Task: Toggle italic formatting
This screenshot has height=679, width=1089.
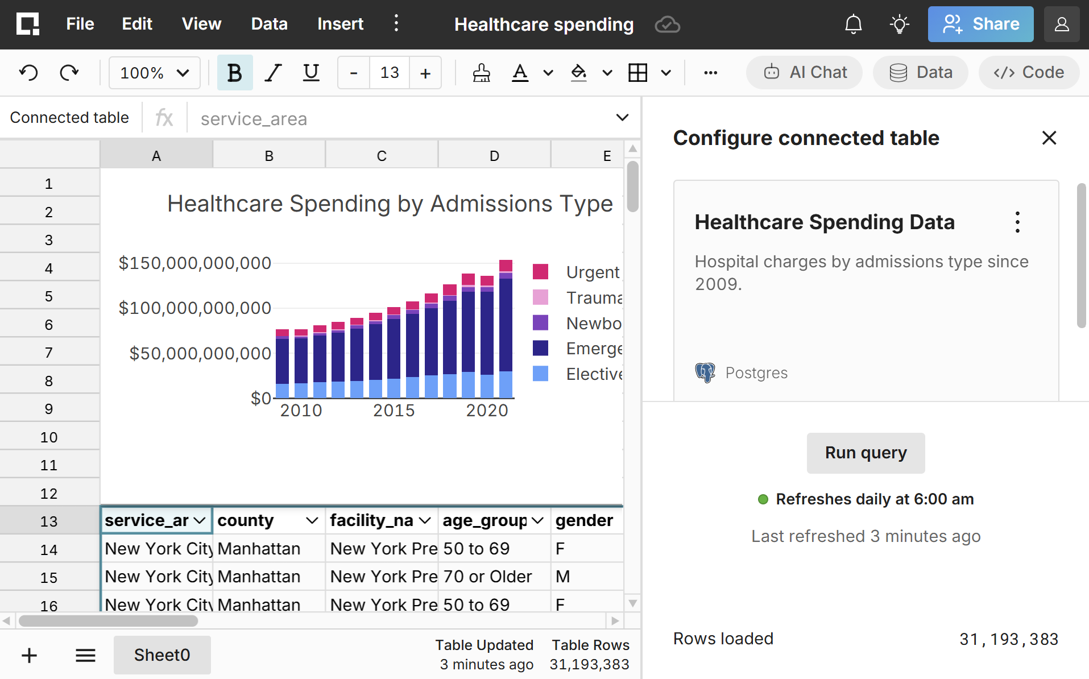Action: click(274, 73)
